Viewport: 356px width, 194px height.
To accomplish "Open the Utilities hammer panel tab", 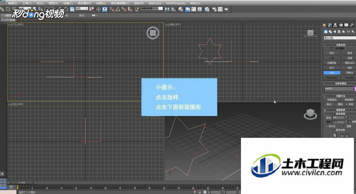I will [351, 25].
